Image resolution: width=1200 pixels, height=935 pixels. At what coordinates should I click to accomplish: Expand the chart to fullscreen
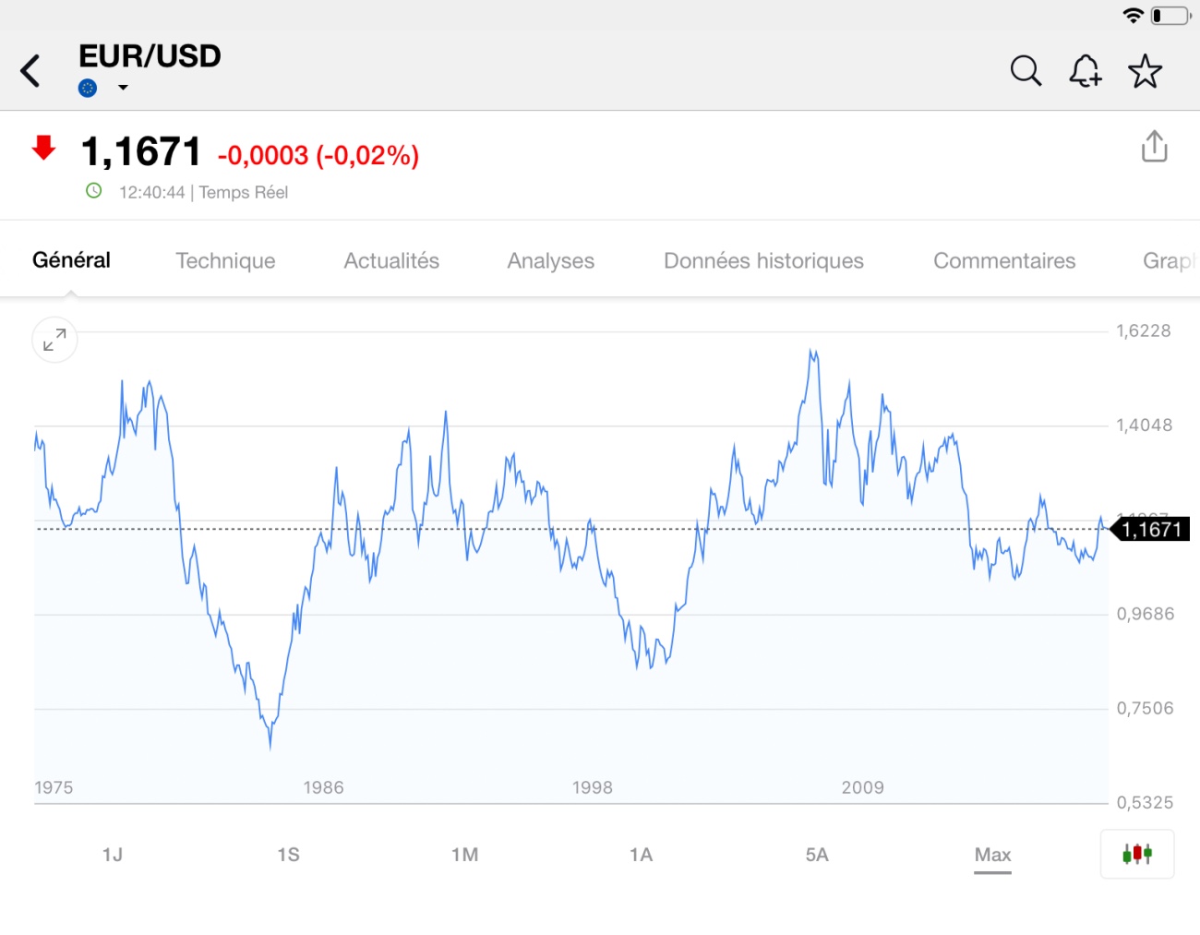click(54, 341)
